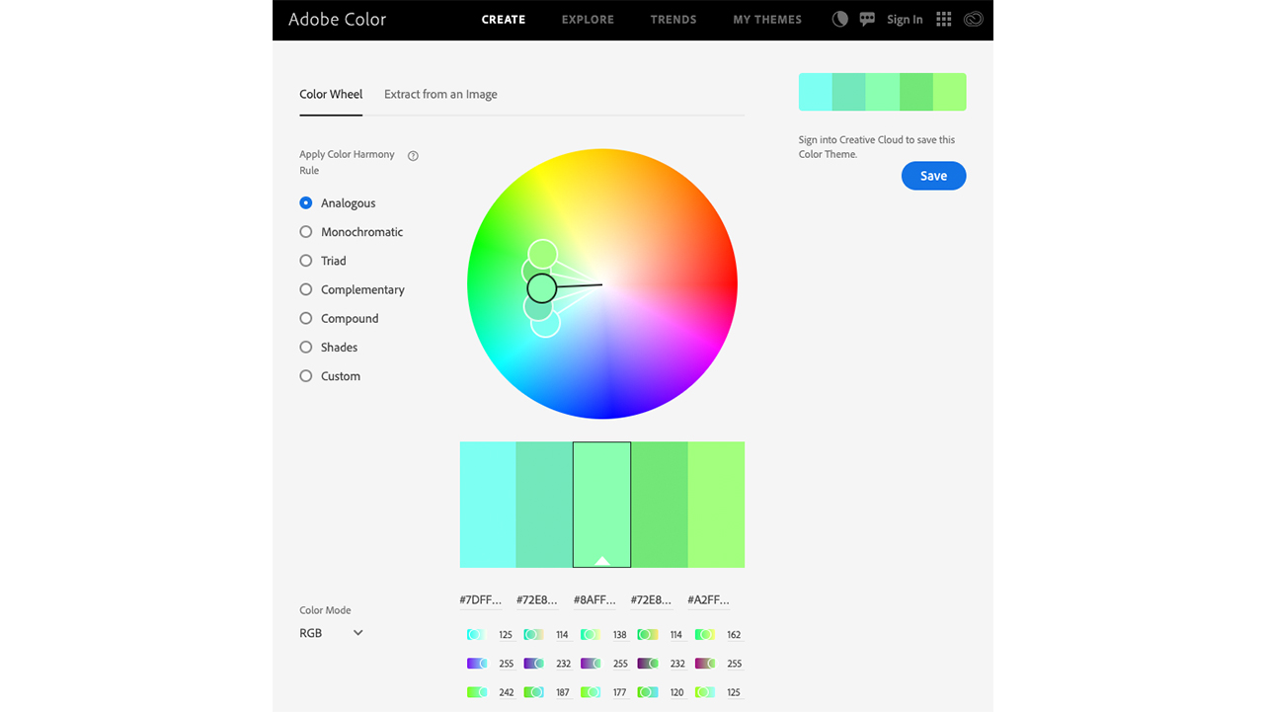Click the #8AFF... hex value field

click(594, 599)
